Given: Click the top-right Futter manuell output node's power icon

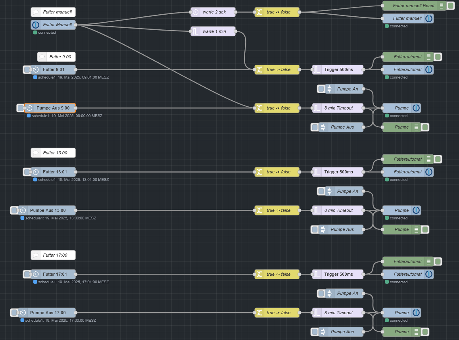Looking at the screenshot, I should point(429,19).
